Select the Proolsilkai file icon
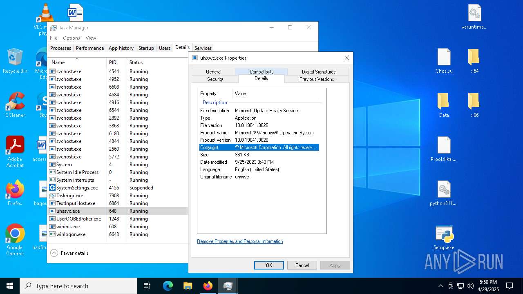Image resolution: width=523 pixels, height=294 pixels. 444,149
